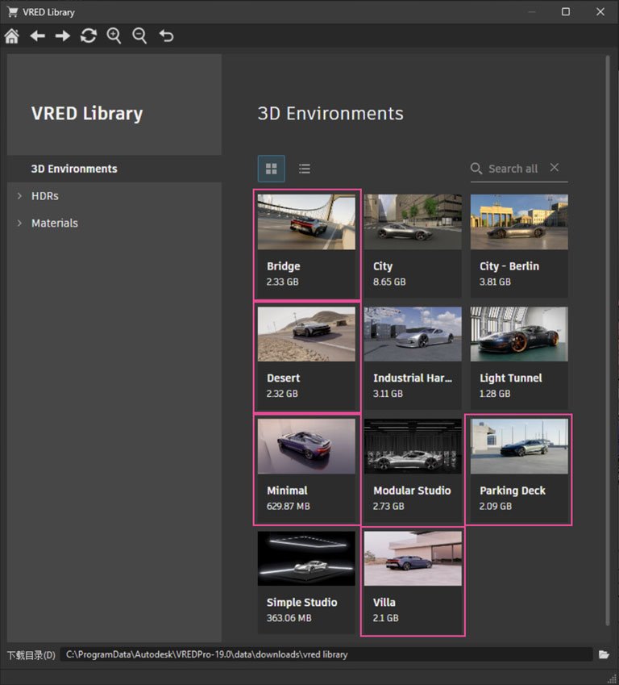
Task: Close the VRED Library window
Action: tap(600, 12)
